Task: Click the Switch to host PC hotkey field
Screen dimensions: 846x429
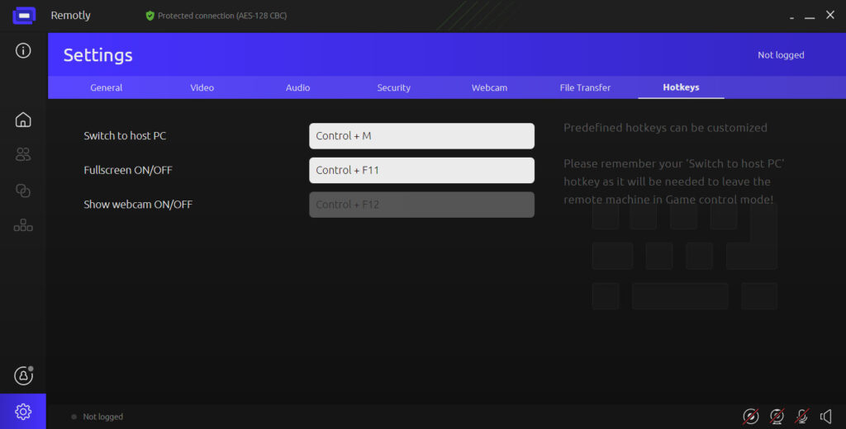Action: 421,136
